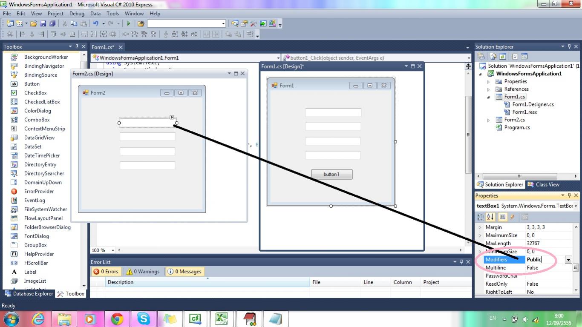The width and height of the screenshot is (582, 327).
Task: Switch to the Database Explorer tab
Action: point(29,294)
